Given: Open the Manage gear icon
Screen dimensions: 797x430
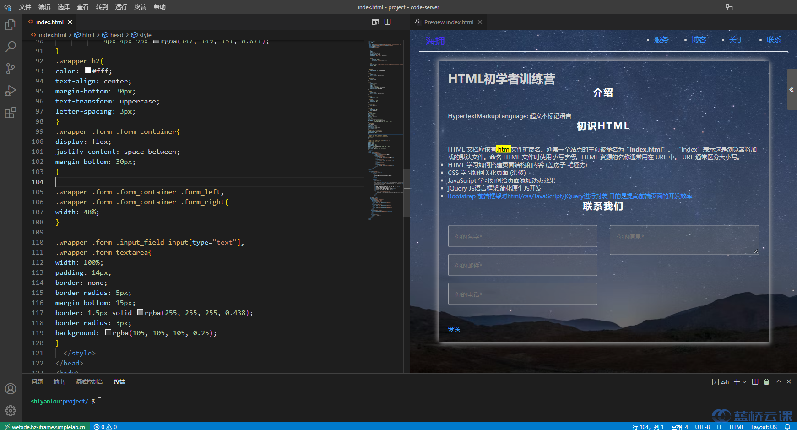Looking at the screenshot, I should (x=11, y=411).
